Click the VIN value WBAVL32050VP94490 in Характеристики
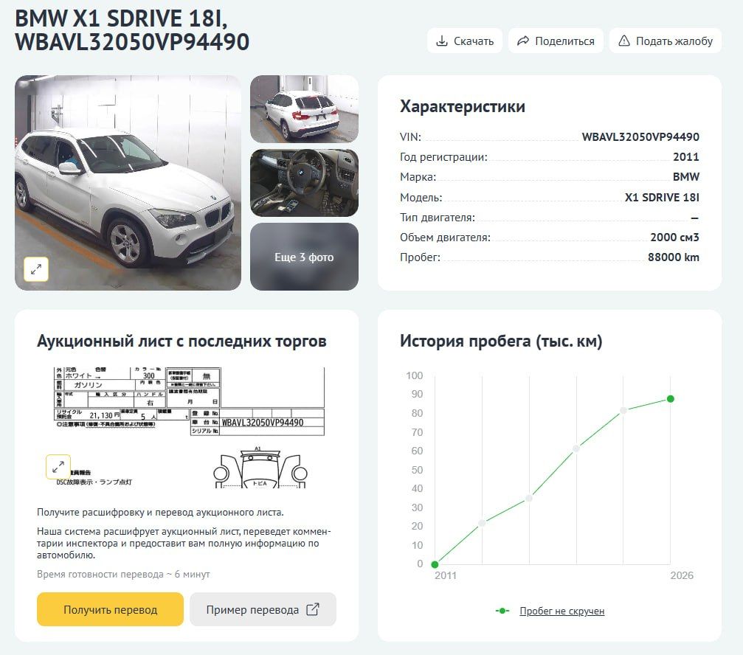The height and width of the screenshot is (655, 743). coord(640,137)
